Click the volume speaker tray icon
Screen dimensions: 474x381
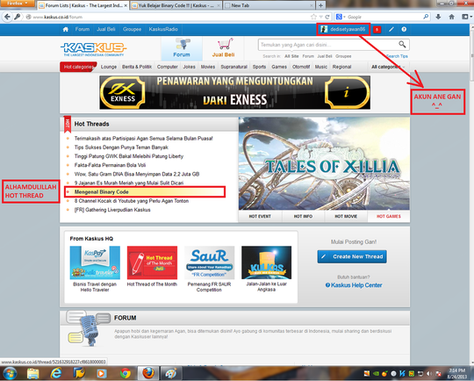(x=429, y=374)
